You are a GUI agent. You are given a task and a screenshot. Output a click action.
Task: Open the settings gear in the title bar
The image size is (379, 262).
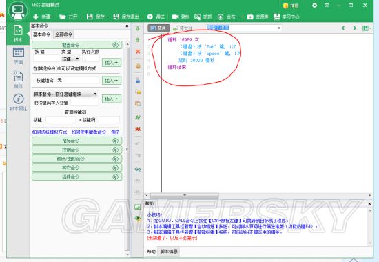pyautogui.click(x=314, y=5)
